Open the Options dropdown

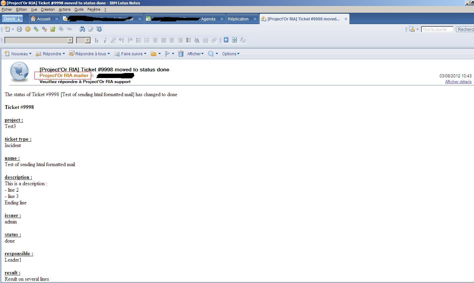(231, 54)
